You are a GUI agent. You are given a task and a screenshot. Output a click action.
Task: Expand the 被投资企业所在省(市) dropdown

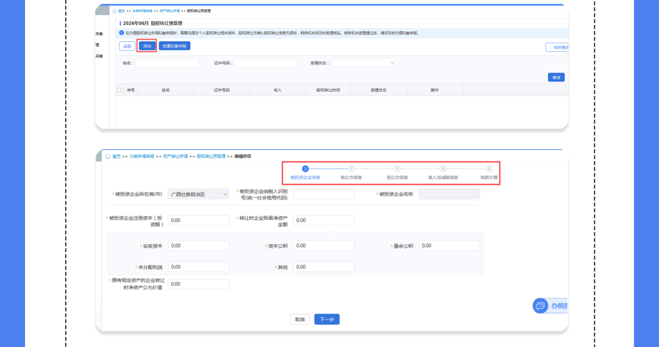click(x=198, y=194)
